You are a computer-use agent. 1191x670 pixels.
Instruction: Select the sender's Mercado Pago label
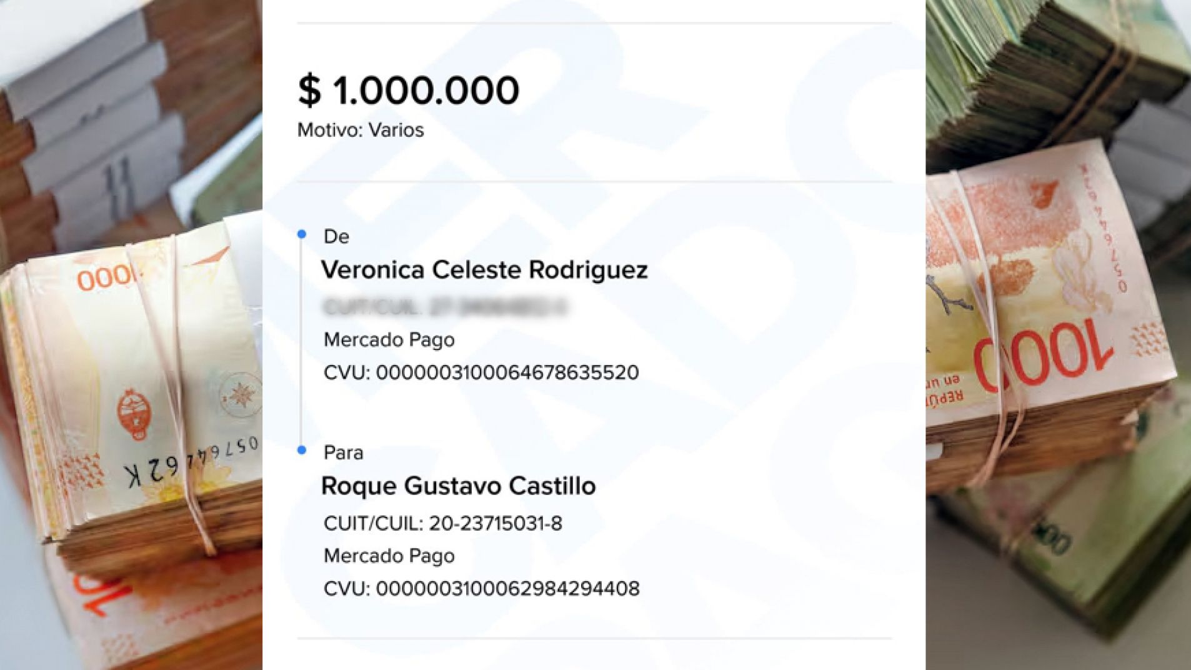click(390, 340)
